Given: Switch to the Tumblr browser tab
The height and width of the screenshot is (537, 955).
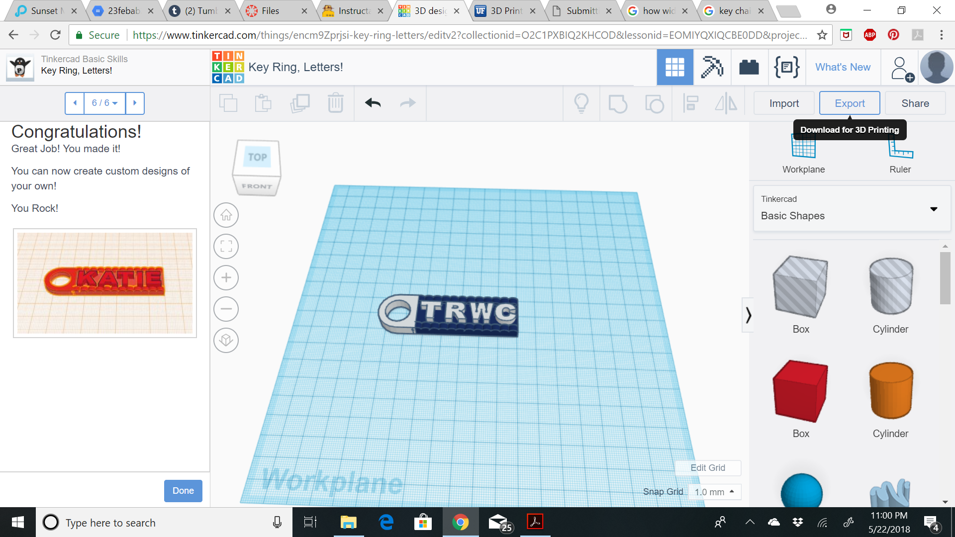Looking at the screenshot, I should tap(201, 10).
